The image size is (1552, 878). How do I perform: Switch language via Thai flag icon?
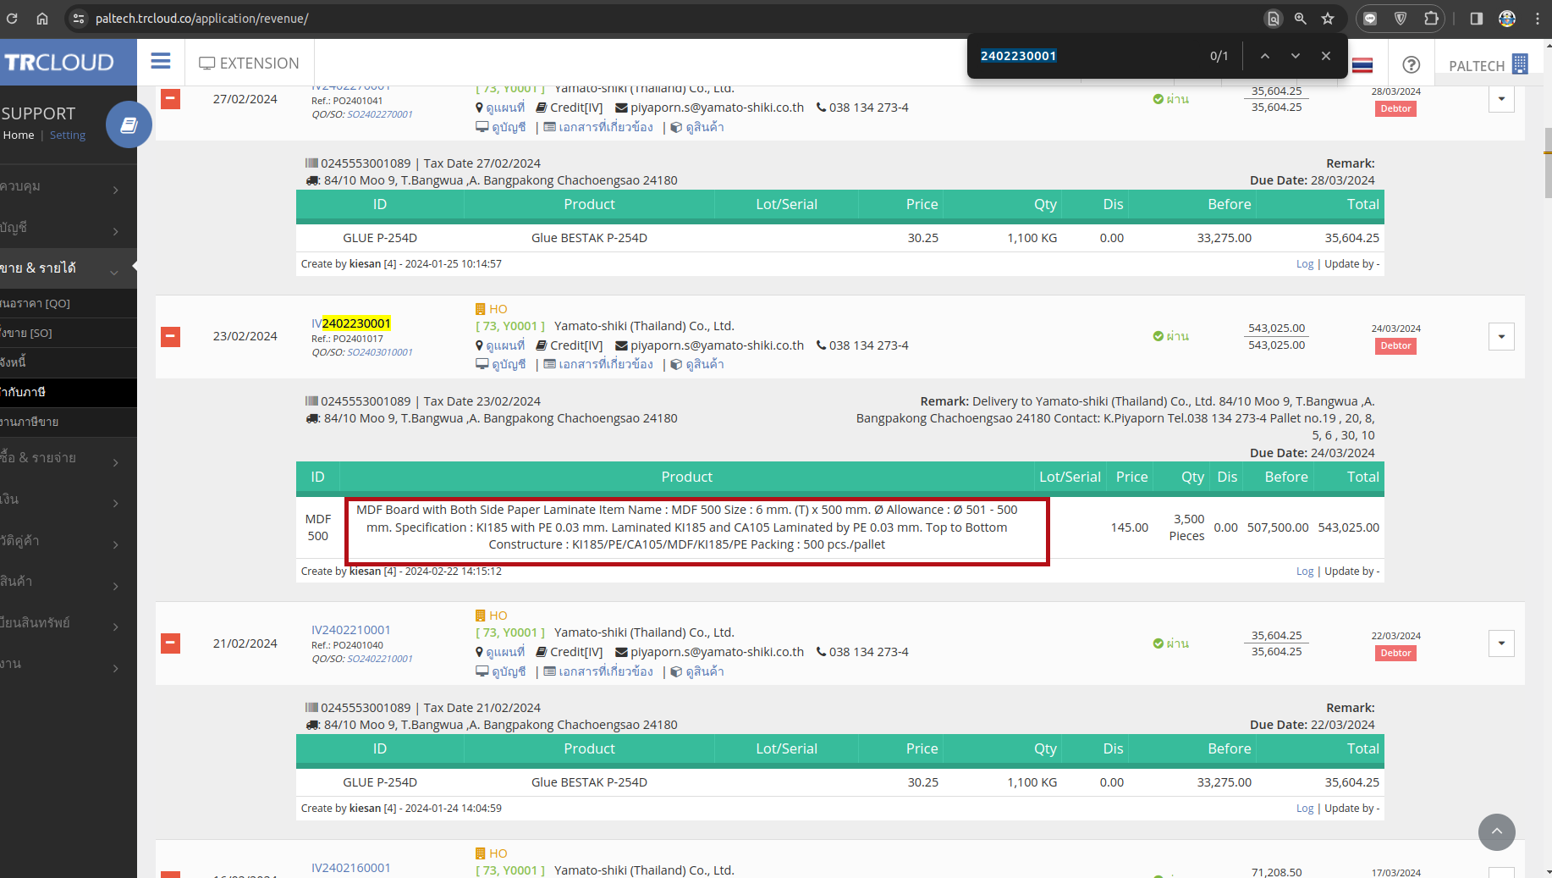(x=1362, y=65)
